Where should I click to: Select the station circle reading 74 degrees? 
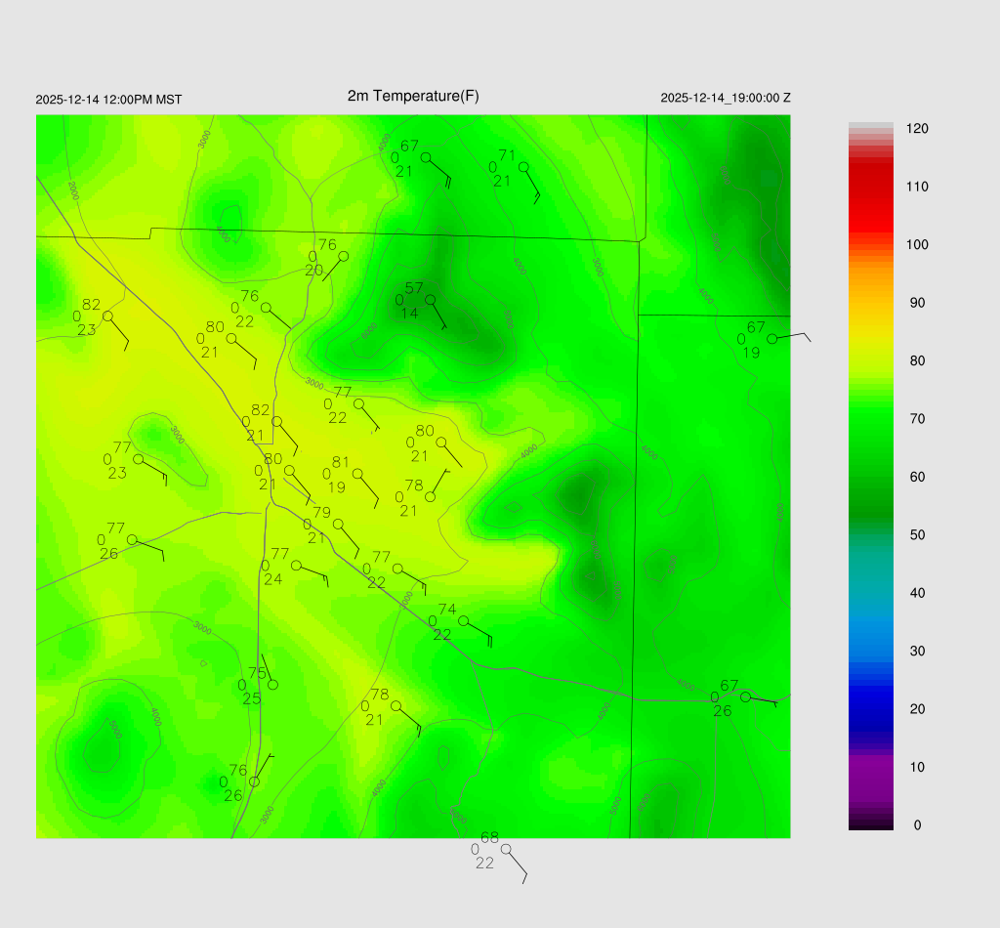tap(464, 621)
